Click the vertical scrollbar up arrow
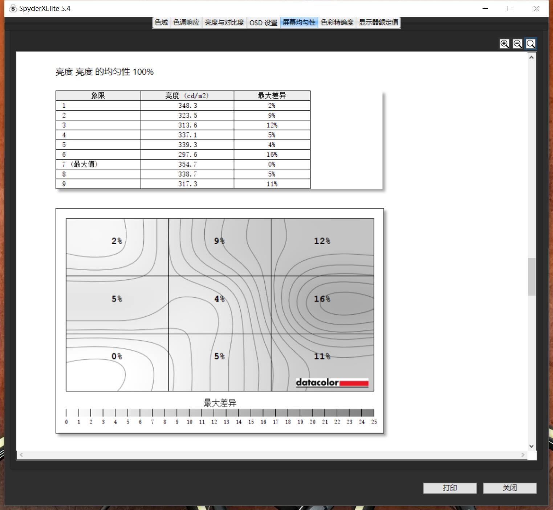This screenshot has height=510, width=553. pos(532,57)
